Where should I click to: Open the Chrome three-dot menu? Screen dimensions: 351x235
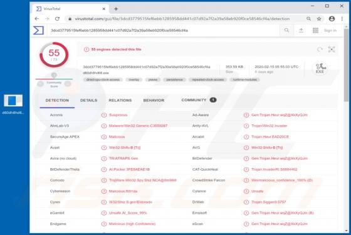pos(342,19)
